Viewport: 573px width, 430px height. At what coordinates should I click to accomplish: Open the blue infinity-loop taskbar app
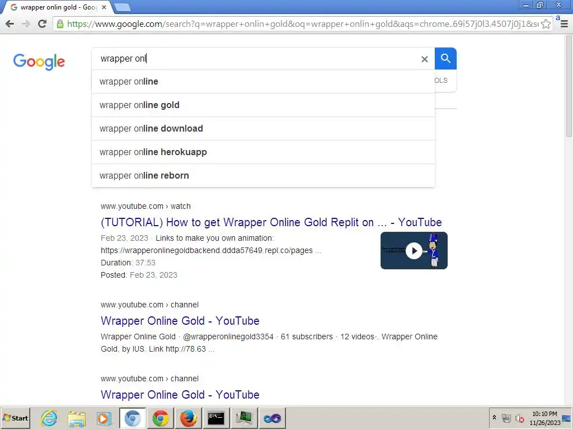click(x=272, y=418)
